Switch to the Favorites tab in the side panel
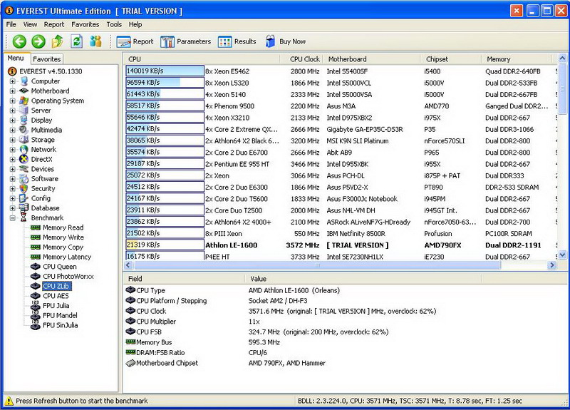This screenshot has width=570, height=410. coord(46,59)
